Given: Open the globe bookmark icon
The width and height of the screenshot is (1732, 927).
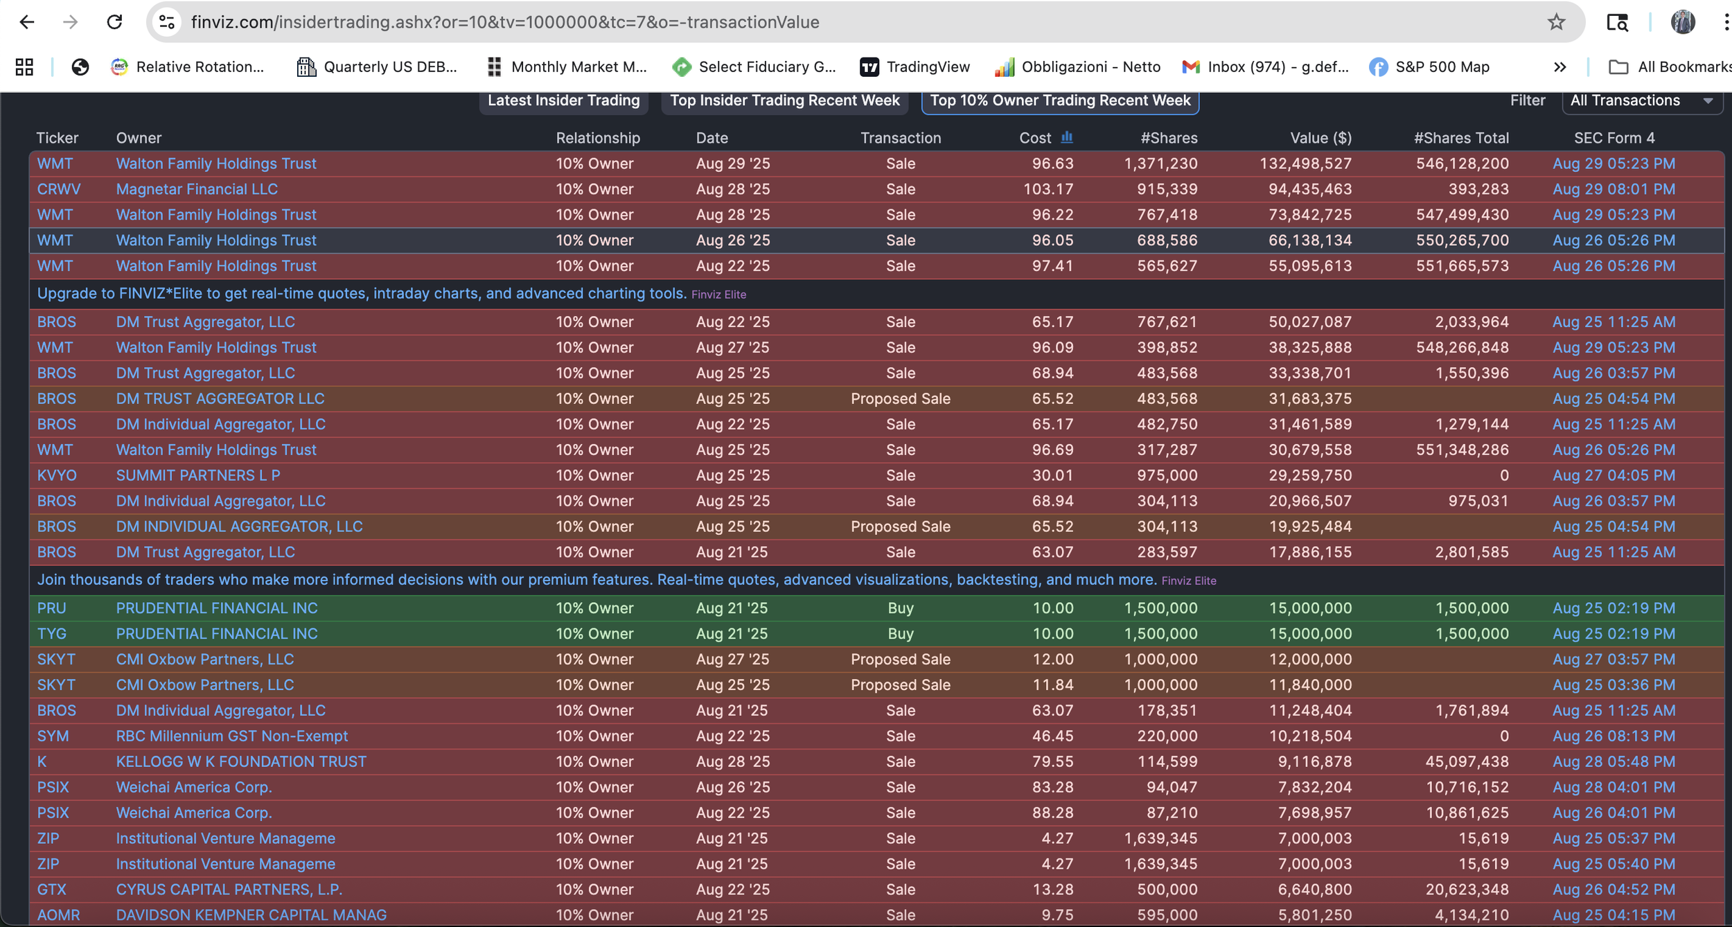Looking at the screenshot, I should (80, 67).
